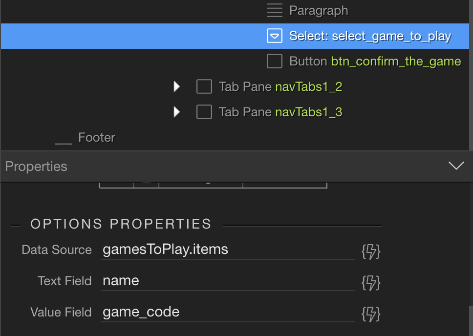
Task: Click the Value Field input containing game_code
Action: [x=227, y=312]
